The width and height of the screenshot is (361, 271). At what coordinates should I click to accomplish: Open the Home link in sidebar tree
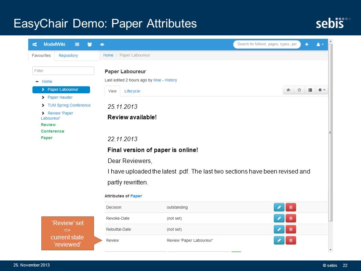point(47,82)
